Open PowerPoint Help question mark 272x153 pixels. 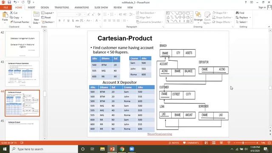246,2
